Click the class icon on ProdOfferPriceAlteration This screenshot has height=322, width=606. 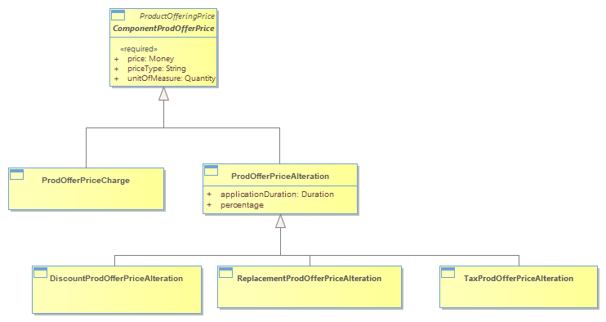click(x=211, y=171)
